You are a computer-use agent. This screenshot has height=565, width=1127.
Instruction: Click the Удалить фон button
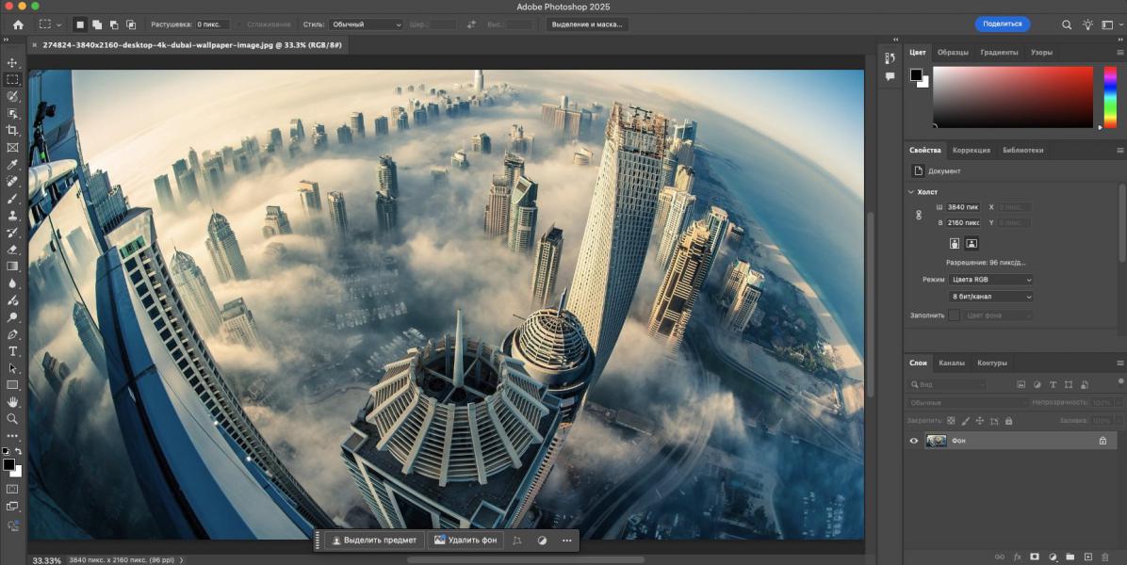point(465,541)
